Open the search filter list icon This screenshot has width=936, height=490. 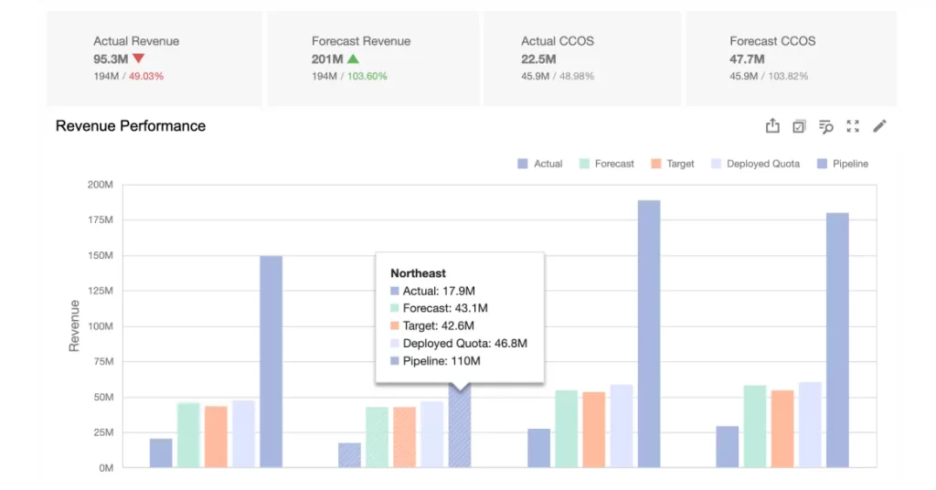click(x=826, y=126)
